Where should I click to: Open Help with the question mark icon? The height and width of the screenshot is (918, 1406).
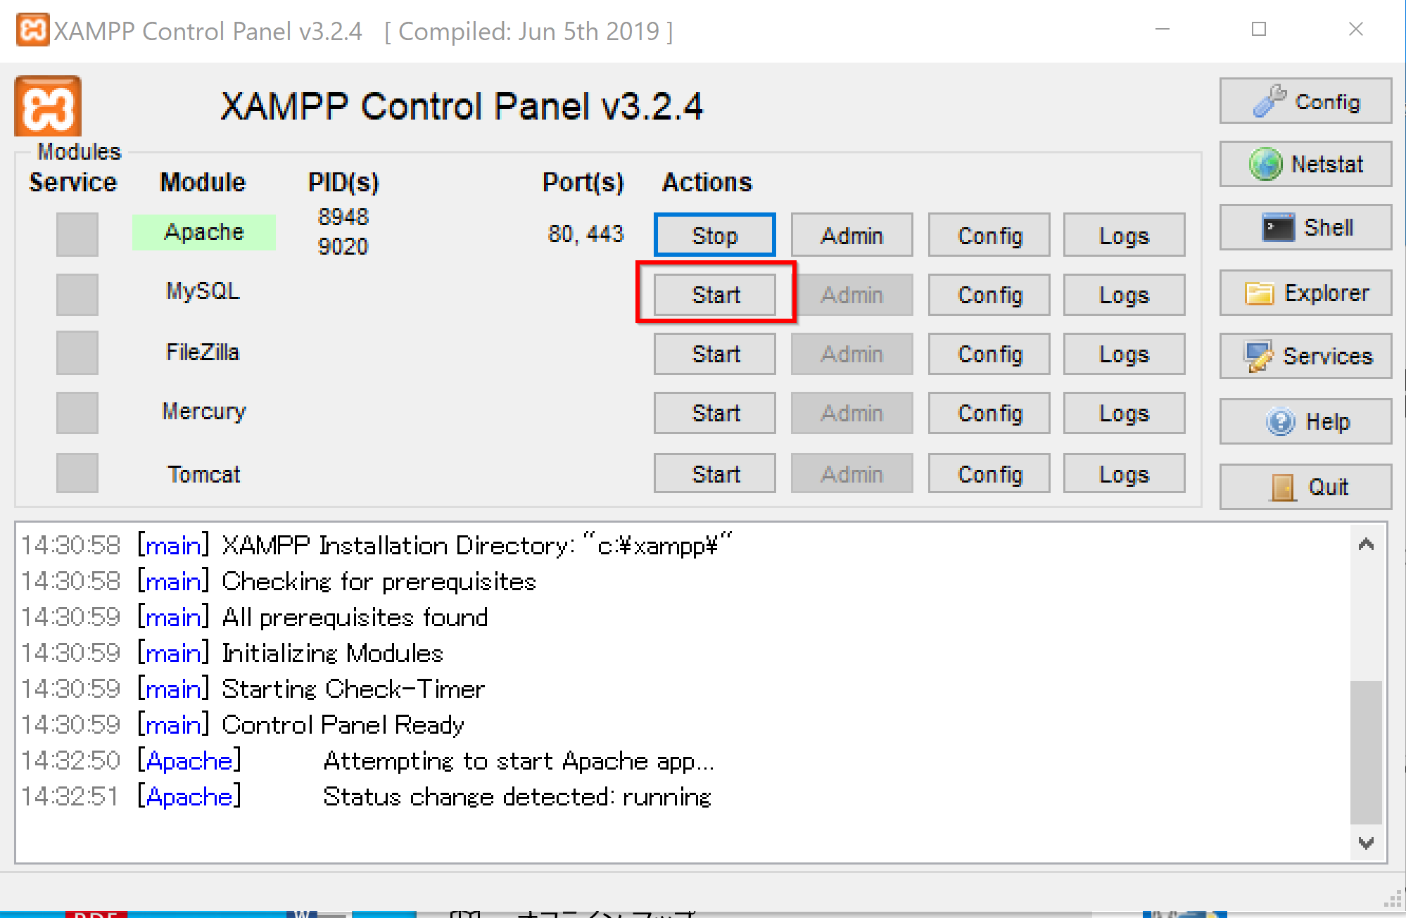pos(1305,421)
